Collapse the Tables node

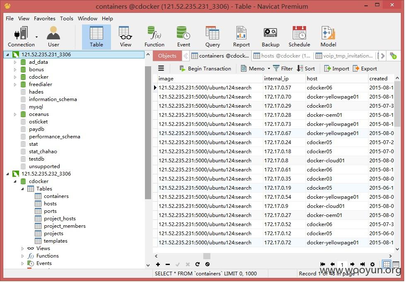point(22,189)
